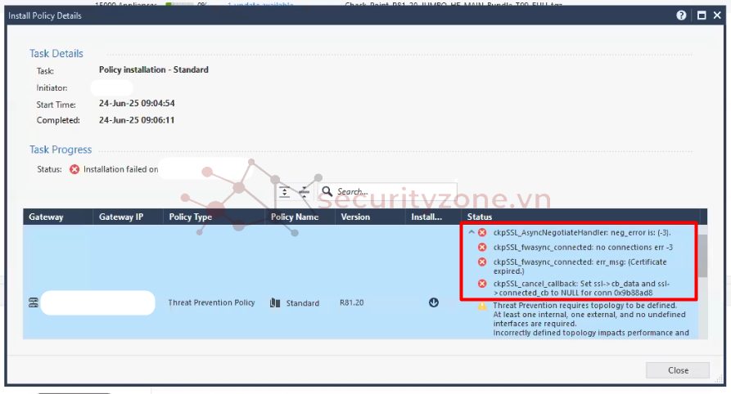Select 'ckpSSL_fwasync_connected: no connections err -3' text
731x394 pixels.
583,248
